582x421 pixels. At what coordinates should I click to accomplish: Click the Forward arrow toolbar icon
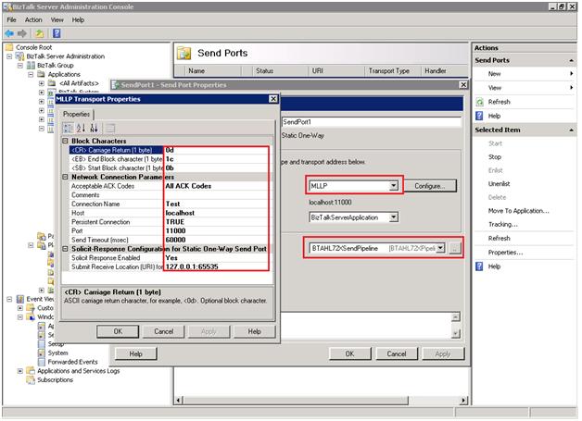point(22,33)
